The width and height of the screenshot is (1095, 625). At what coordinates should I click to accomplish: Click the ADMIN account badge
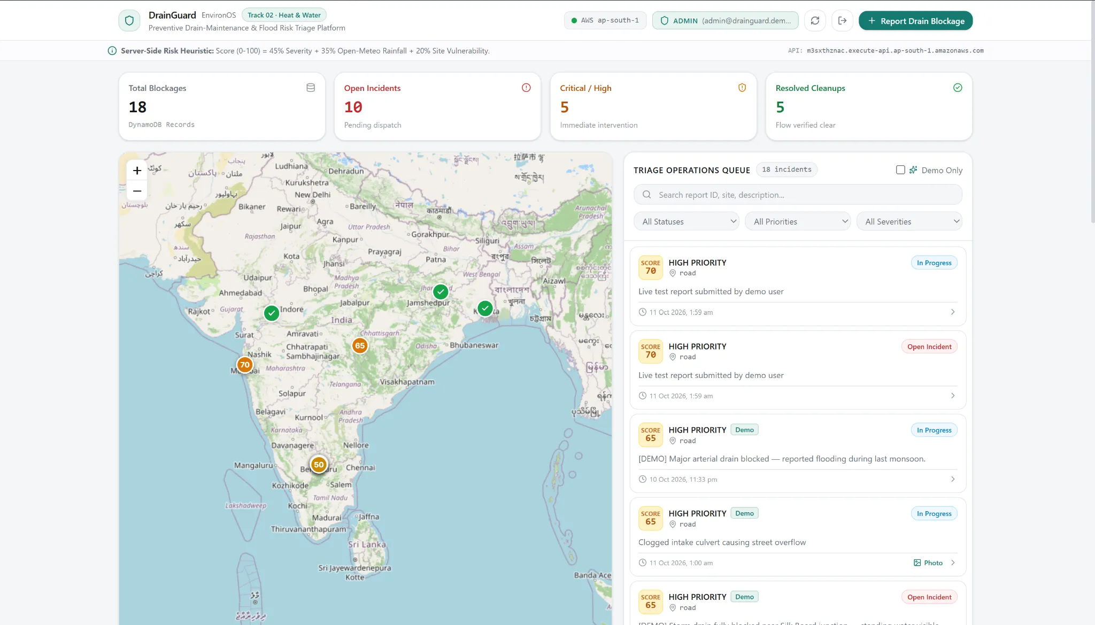(725, 20)
